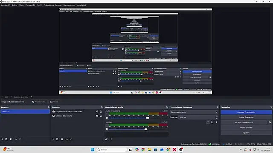Click the video capture device source icon
Viewport: 273px width, 153px height.
tap(54, 111)
